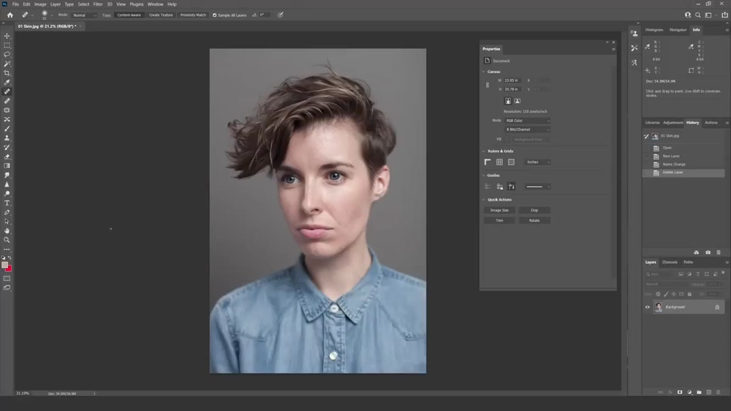
Task: Toggle Sample All Layers checkbox
Action: click(214, 15)
